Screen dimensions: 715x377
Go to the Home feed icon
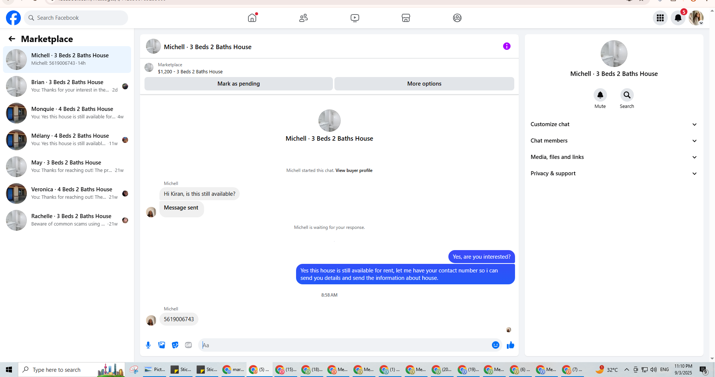252,18
